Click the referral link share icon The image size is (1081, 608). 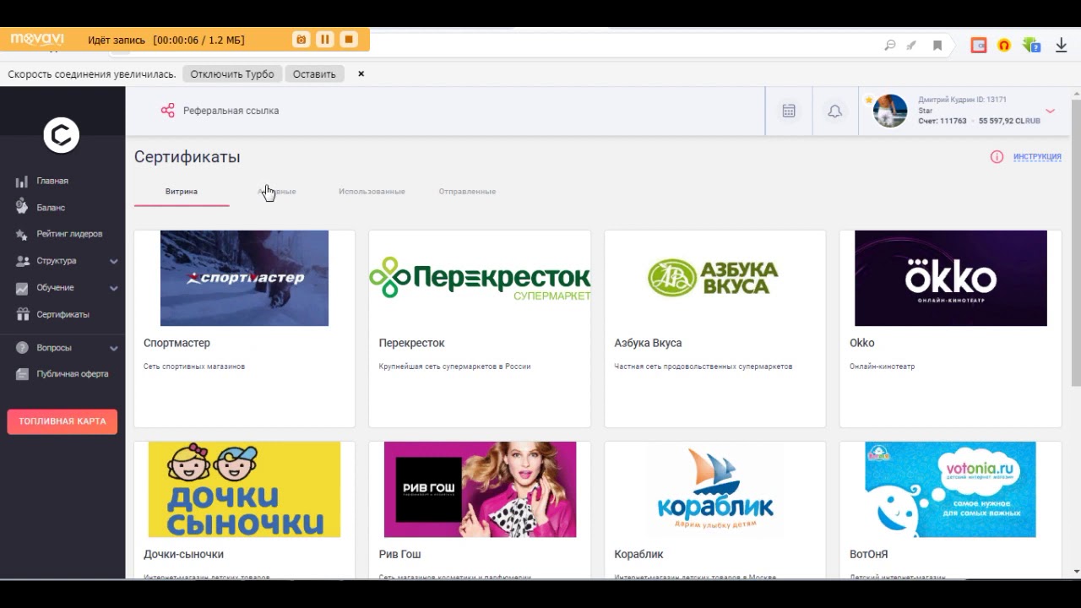point(167,111)
